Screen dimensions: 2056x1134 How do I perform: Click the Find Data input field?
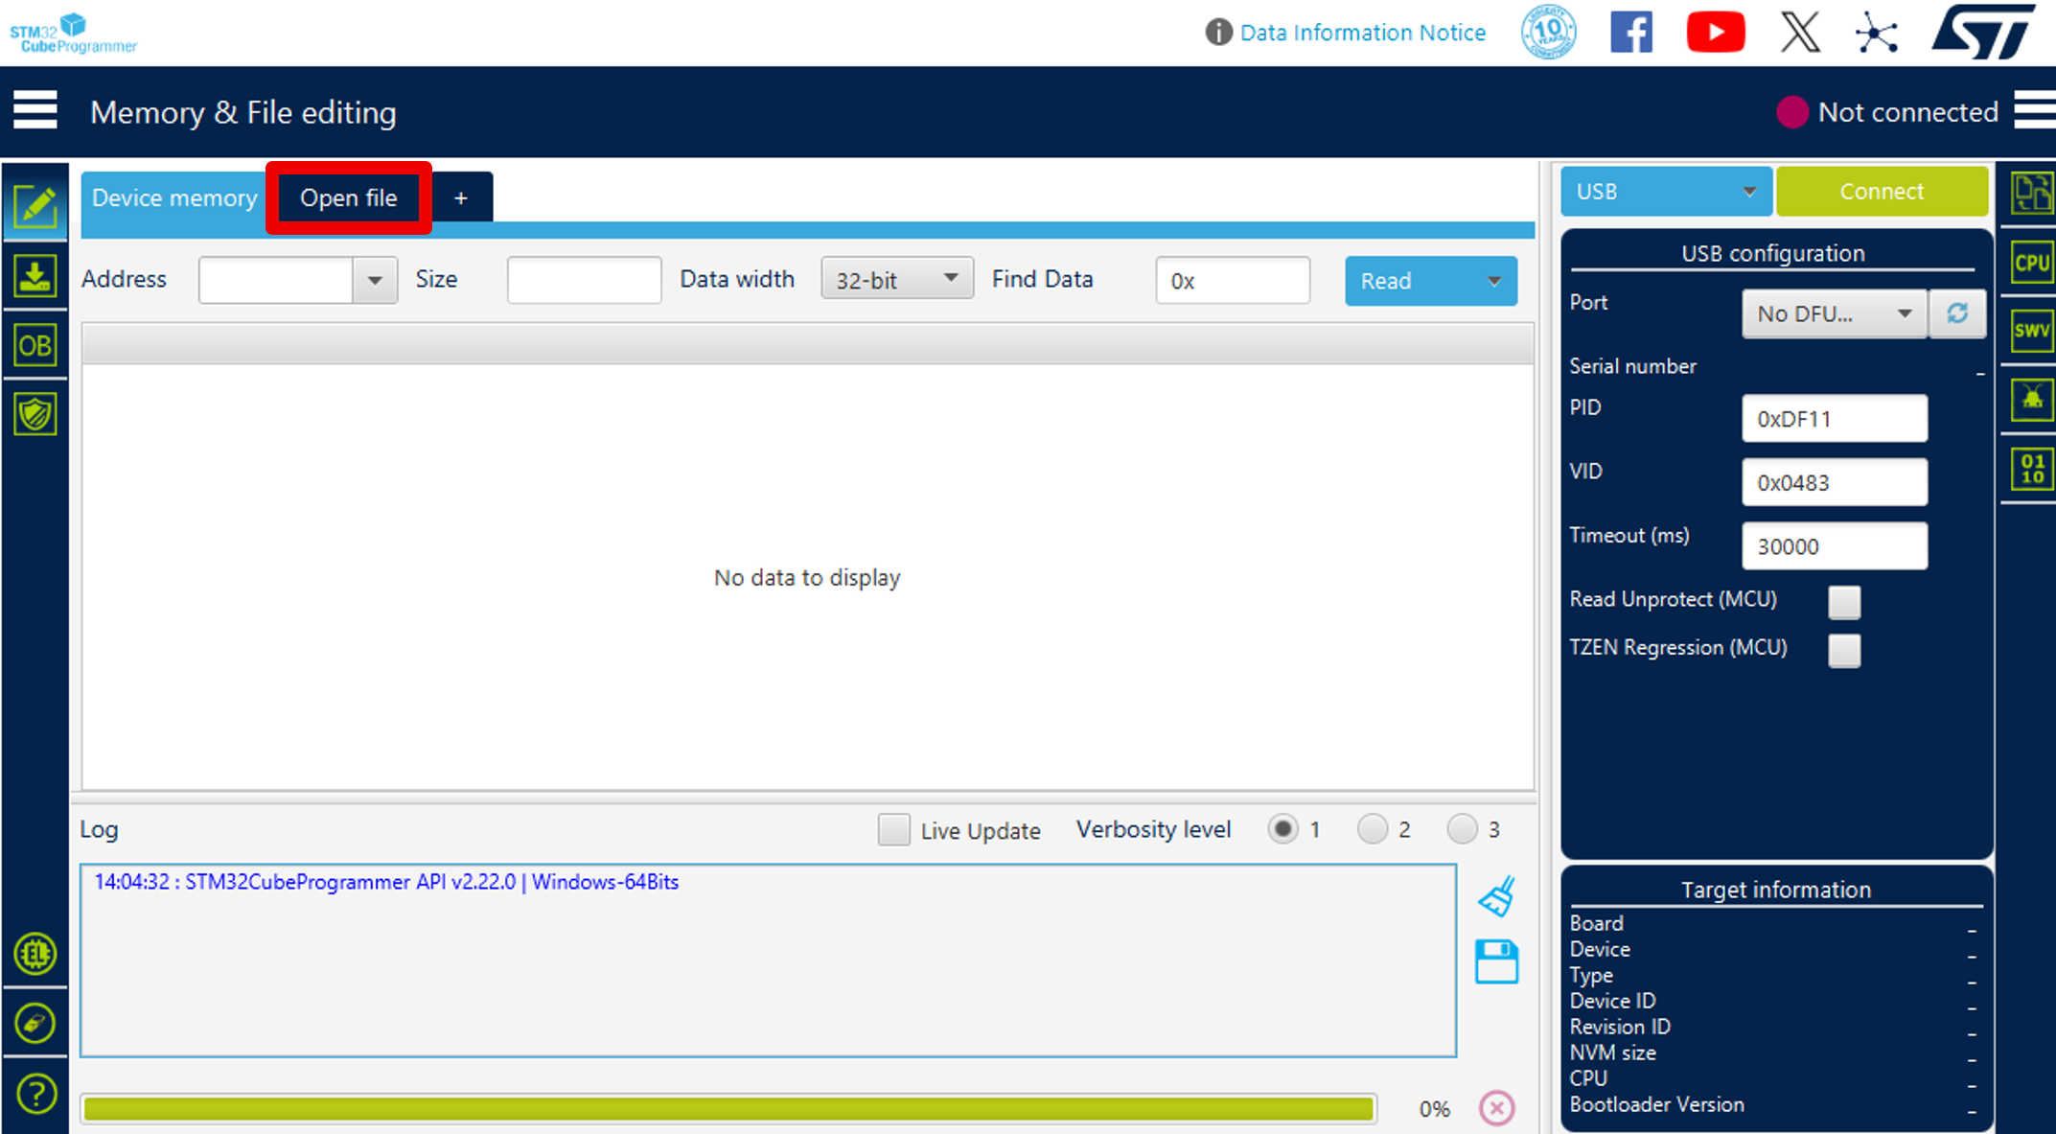1233,280
